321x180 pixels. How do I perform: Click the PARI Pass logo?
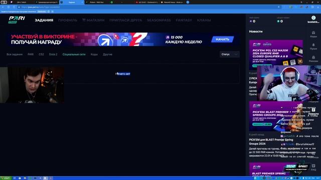(x=17, y=20)
